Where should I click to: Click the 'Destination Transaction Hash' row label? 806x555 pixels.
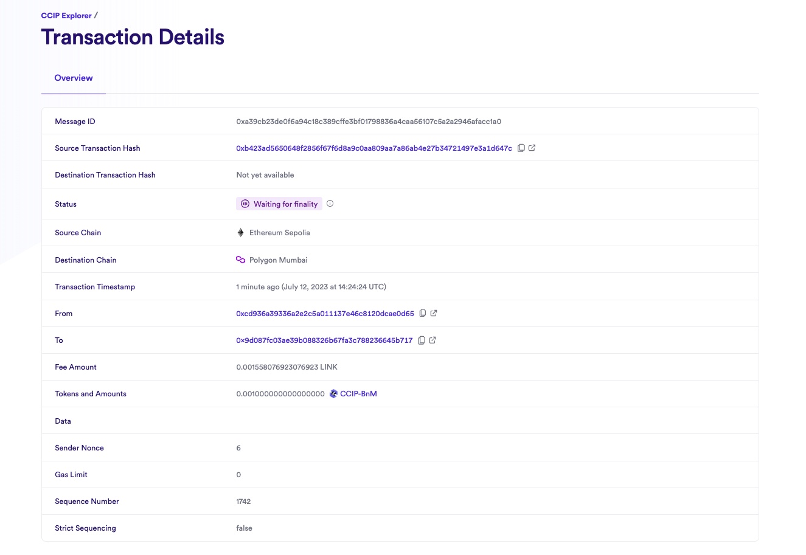105,174
